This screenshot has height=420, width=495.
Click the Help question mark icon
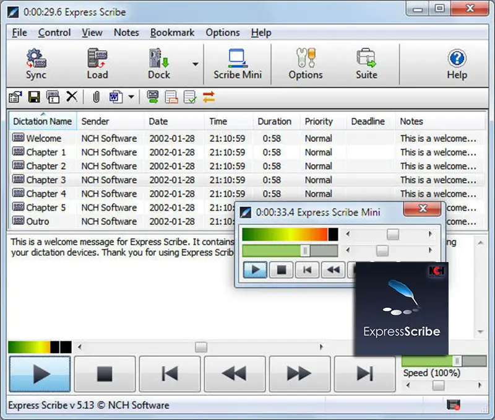[x=457, y=64]
